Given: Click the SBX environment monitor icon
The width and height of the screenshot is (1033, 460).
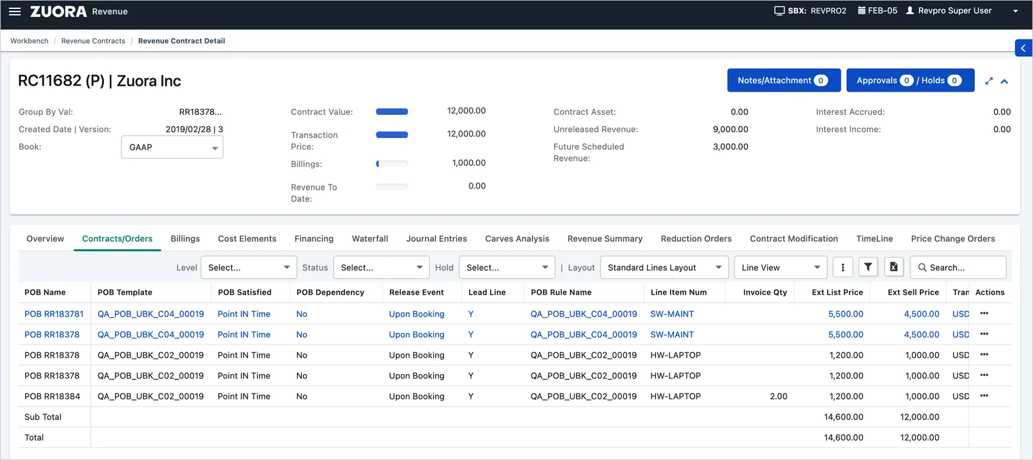Looking at the screenshot, I should (779, 11).
